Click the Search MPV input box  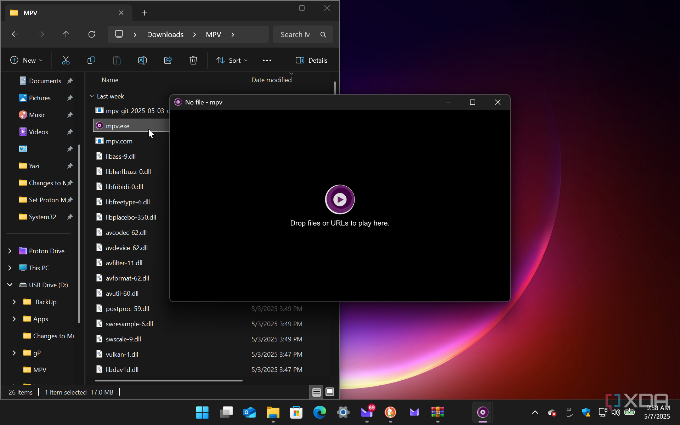303,35
